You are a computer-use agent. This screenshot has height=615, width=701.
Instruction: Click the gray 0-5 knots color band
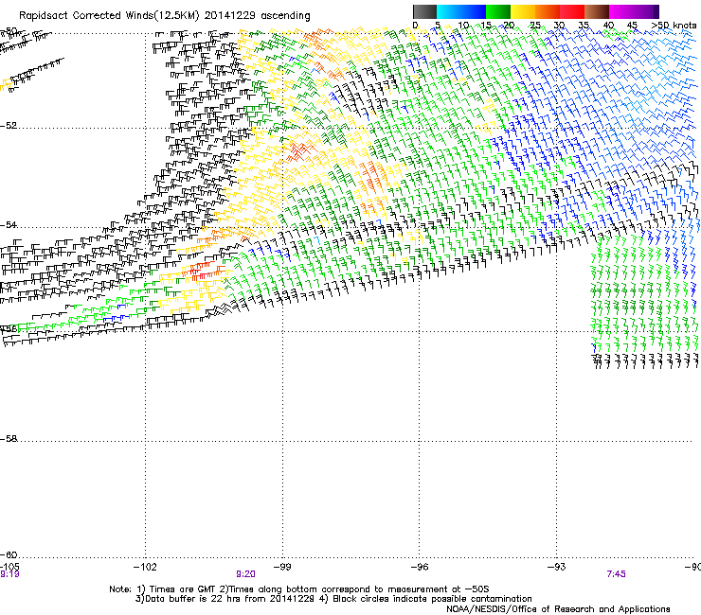click(x=424, y=11)
